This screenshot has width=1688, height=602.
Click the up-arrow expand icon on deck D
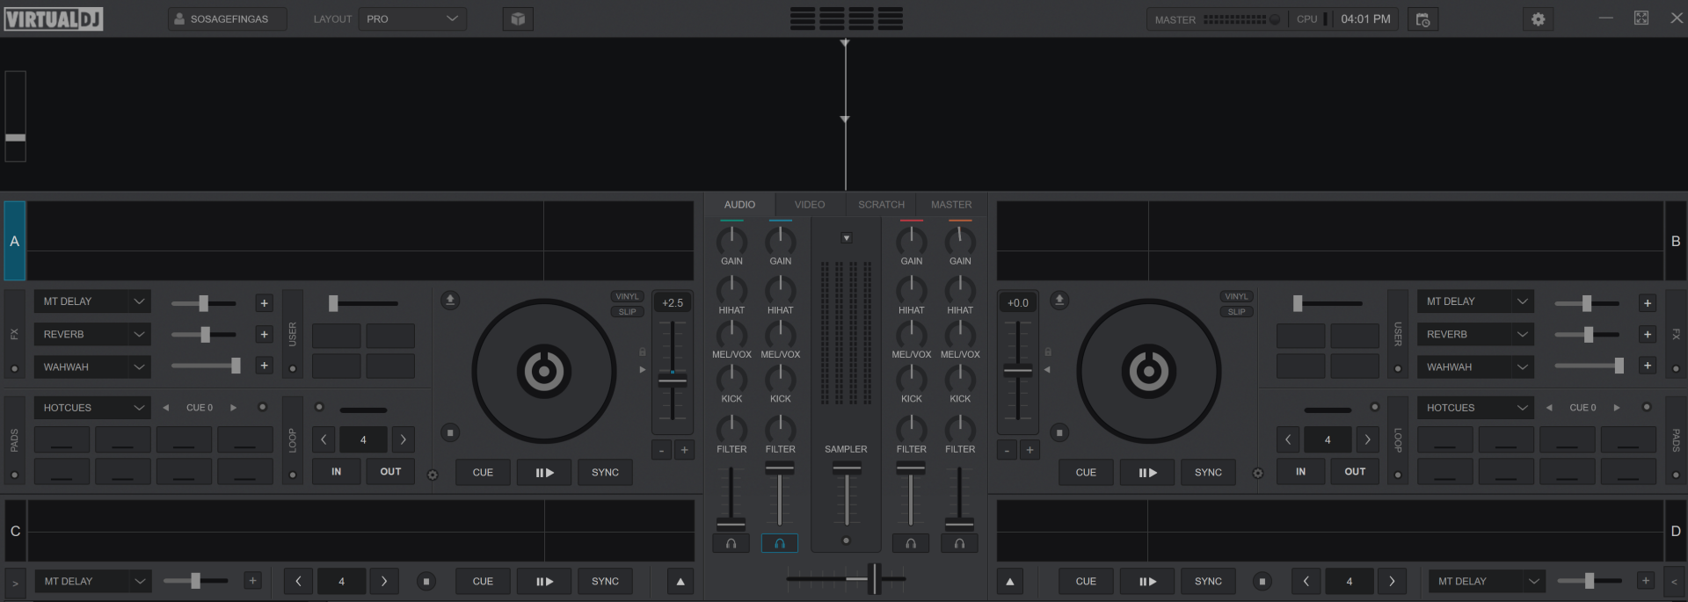(x=1010, y=581)
